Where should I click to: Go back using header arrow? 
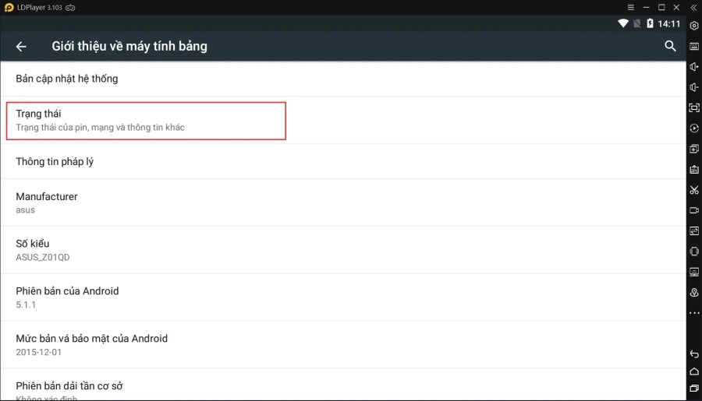[21, 47]
